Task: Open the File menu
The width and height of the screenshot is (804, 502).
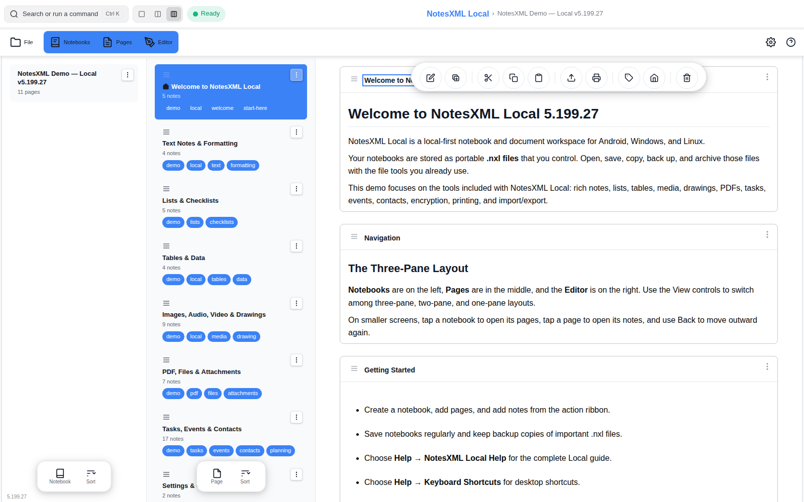Action: click(x=22, y=42)
